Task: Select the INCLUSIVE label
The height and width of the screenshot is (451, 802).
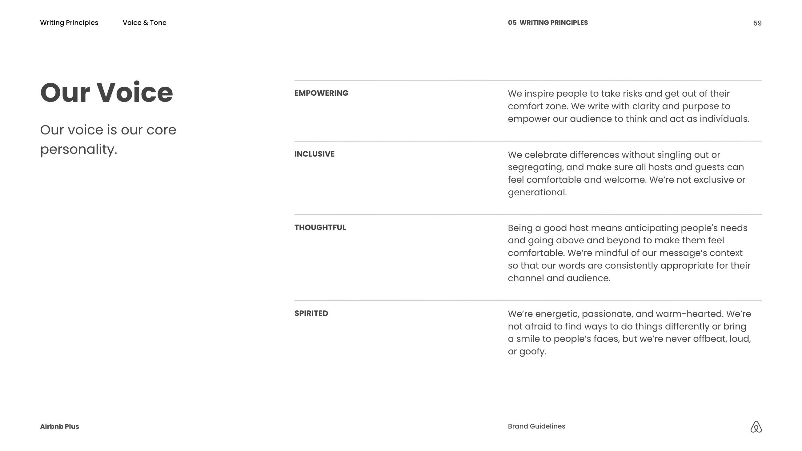Action: 315,154
